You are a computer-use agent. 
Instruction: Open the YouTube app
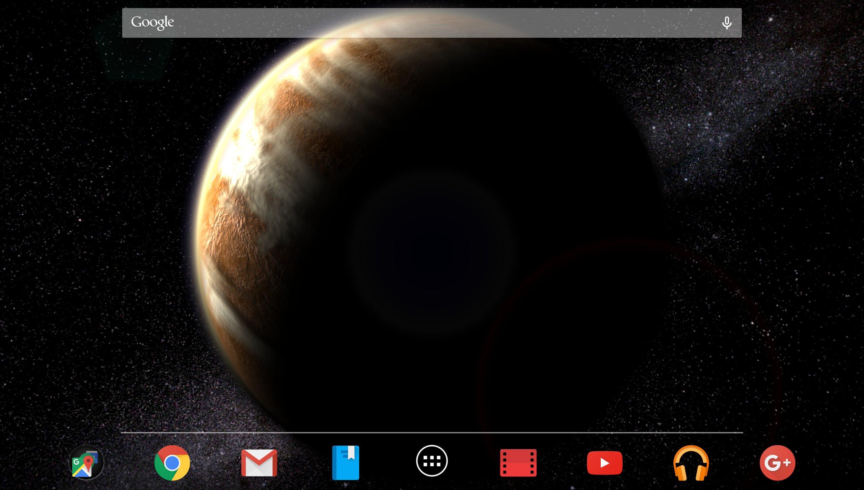[605, 463]
